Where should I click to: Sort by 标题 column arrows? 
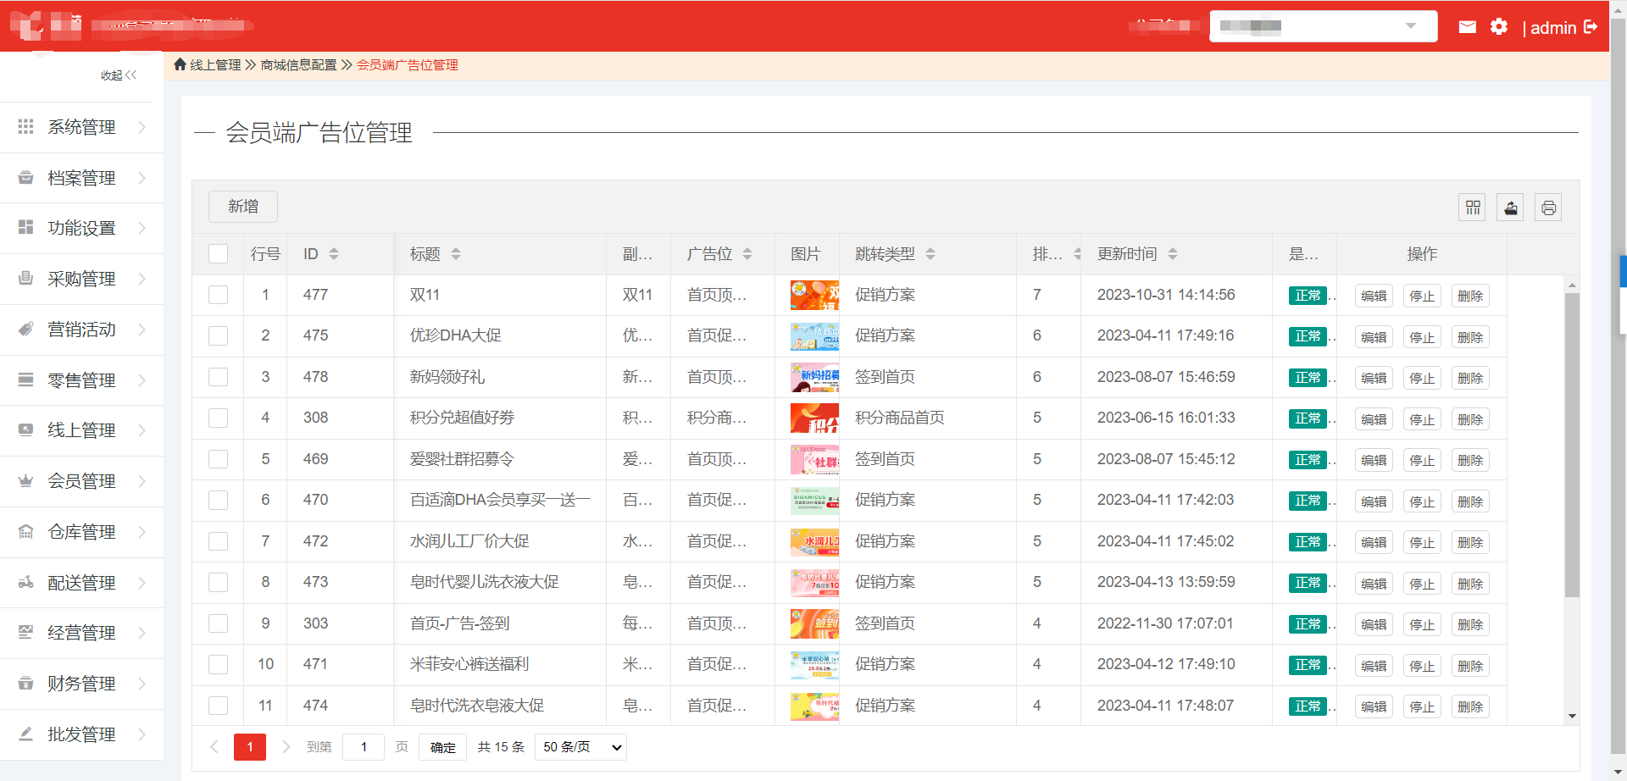[456, 254]
